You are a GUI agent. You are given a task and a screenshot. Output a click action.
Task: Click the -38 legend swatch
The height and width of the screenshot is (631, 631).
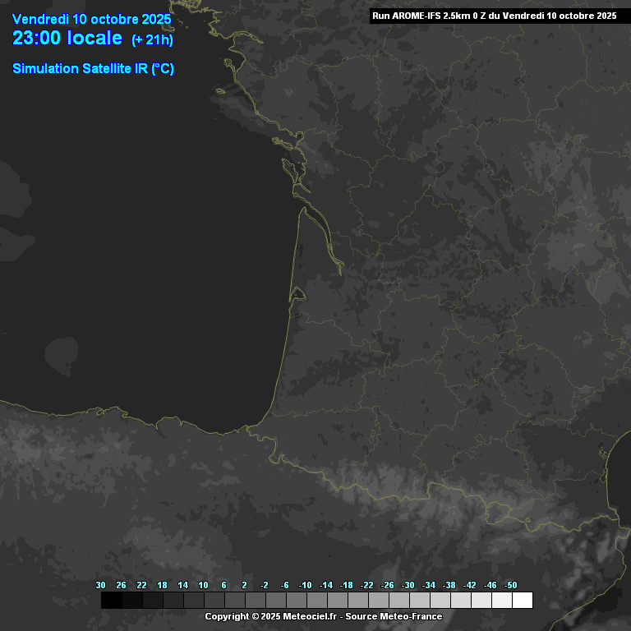460,601
